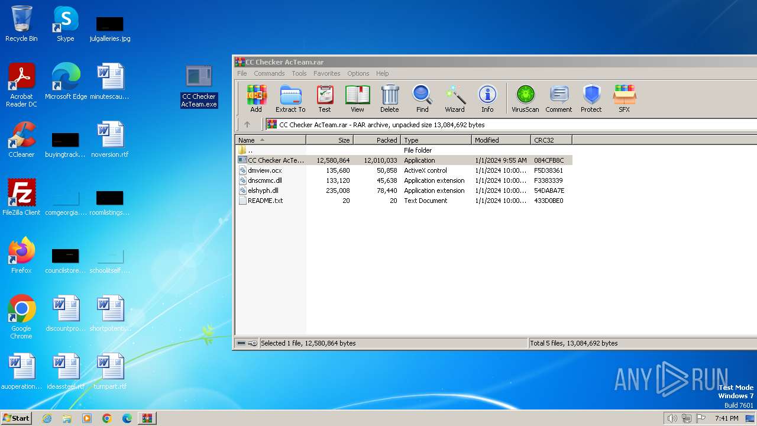The width and height of the screenshot is (757, 426).
Task: Open the Help menu
Action: pyautogui.click(x=383, y=73)
